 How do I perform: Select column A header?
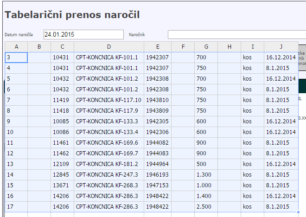[x=16, y=46]
